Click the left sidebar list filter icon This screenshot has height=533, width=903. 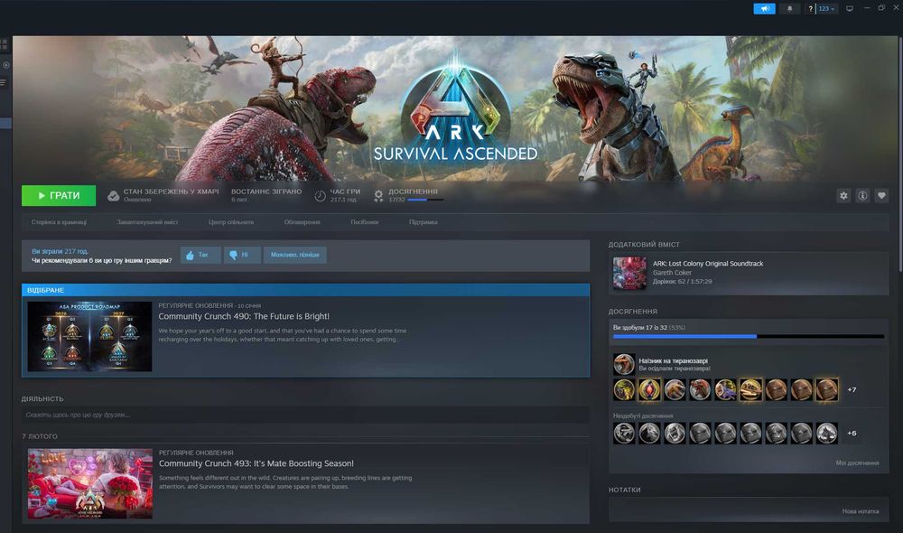[4, 83]
